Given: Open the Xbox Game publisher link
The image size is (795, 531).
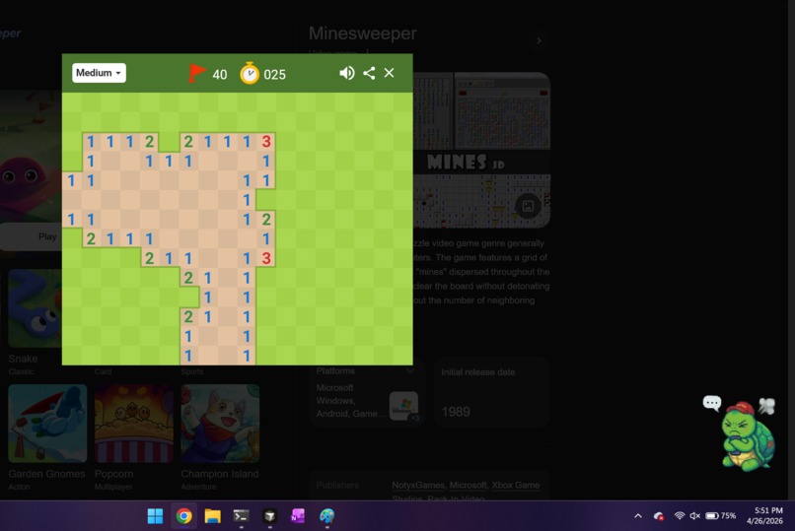Looking at the screenshot, I should click(515, 485).
